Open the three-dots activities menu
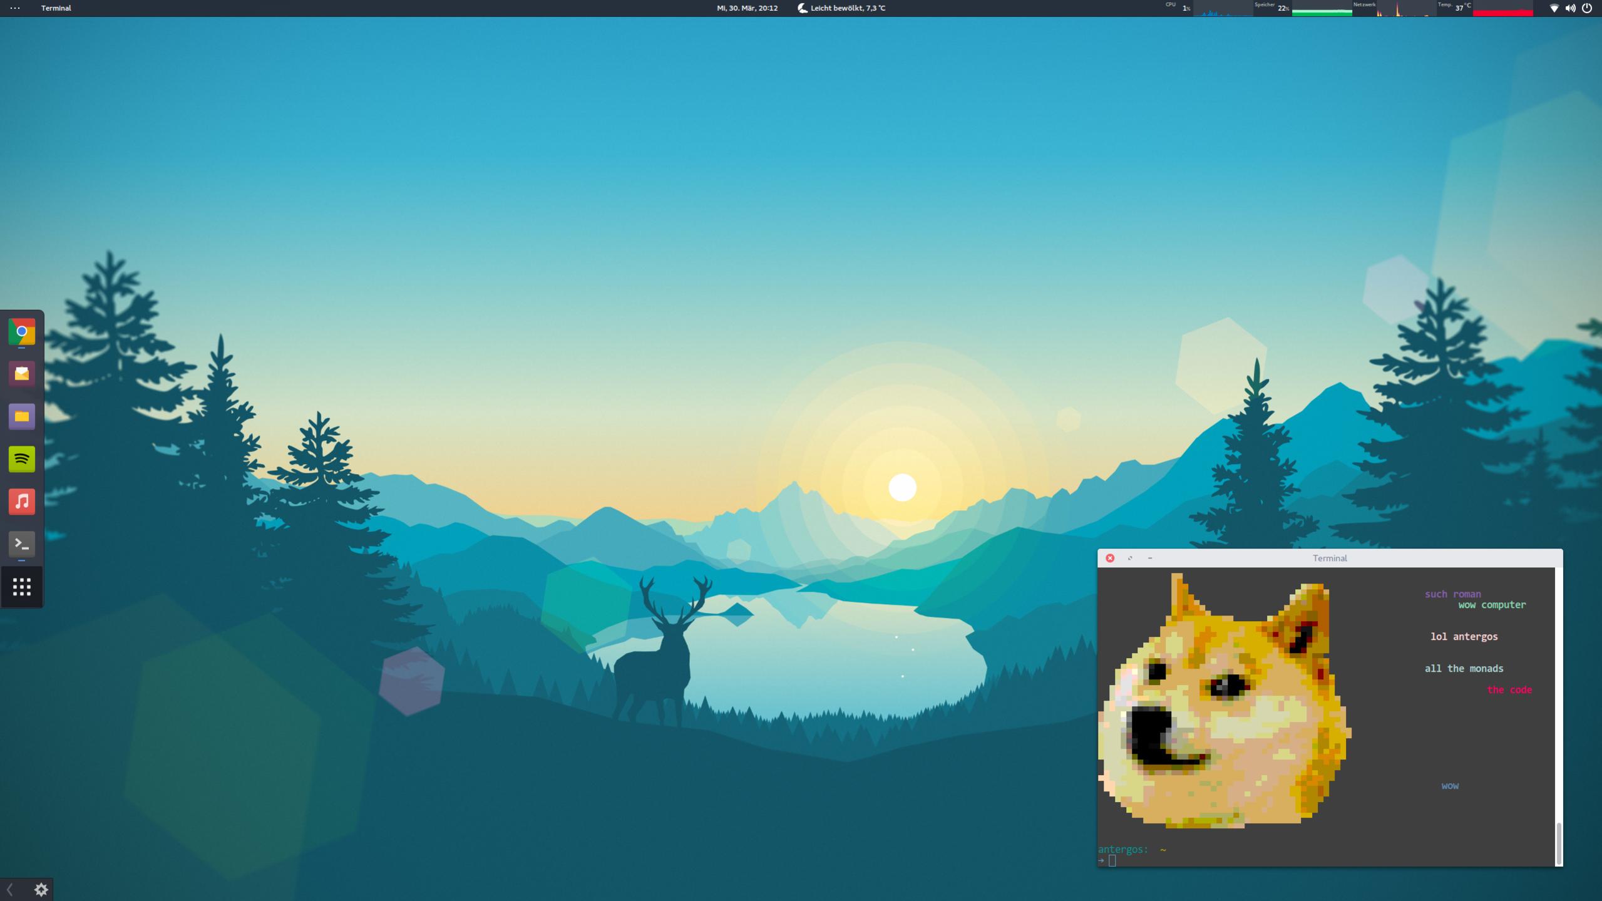 pos(15,8)
